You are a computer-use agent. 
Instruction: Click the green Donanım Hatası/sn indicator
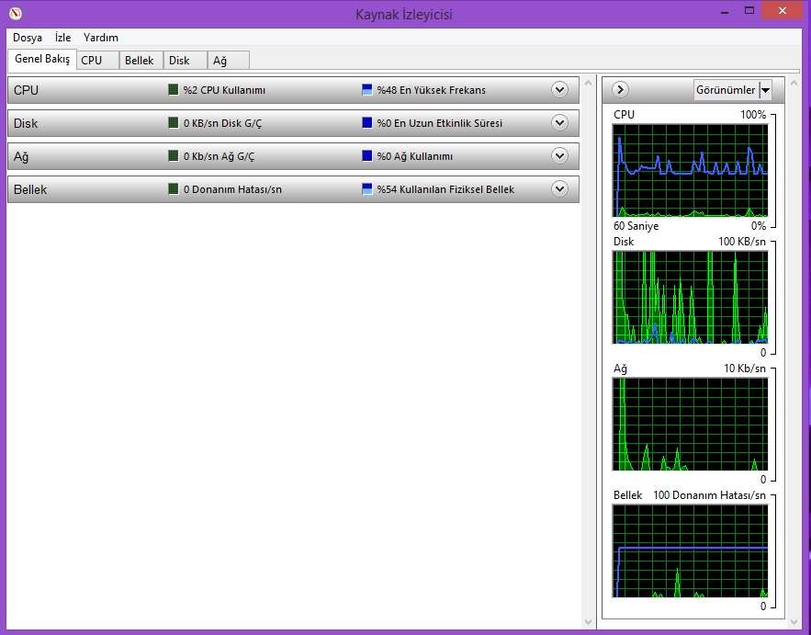tap(174, 189)
